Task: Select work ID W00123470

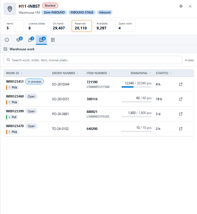Action: tap(15, 126)
